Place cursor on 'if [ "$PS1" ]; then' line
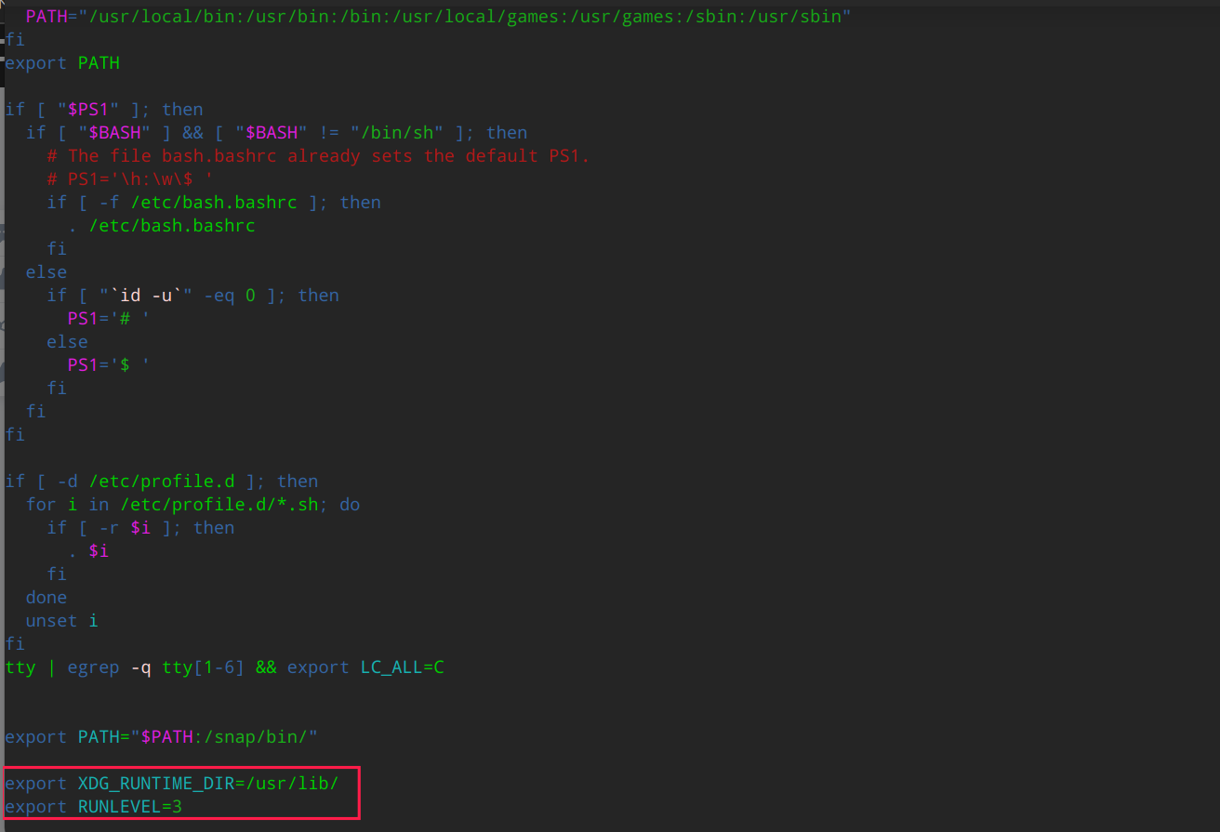Viewport: 1220px width, 832px height. (104, 110)
